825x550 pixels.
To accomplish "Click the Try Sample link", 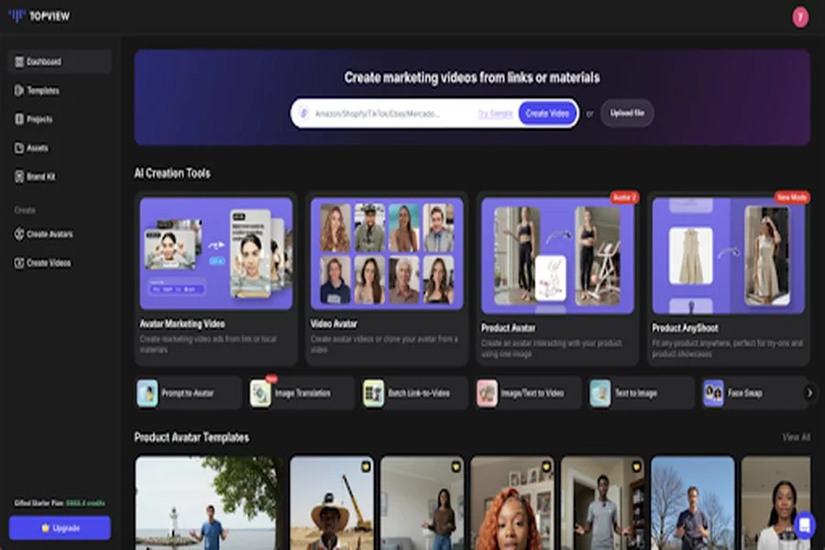I will point(495,114).
